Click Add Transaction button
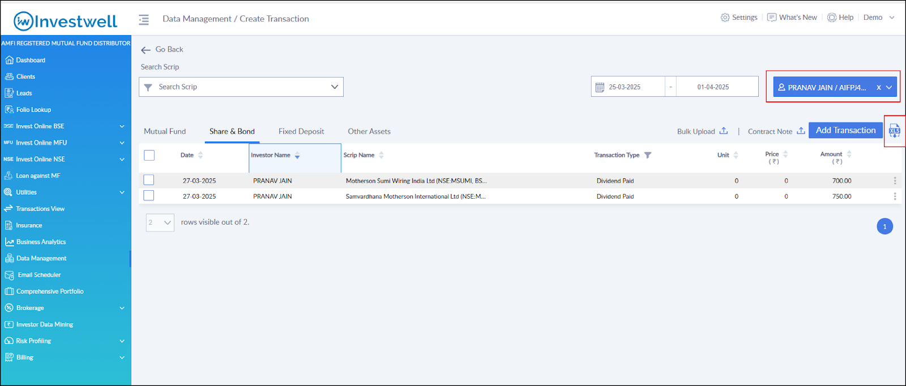The height and width of the screenshot is (386, 906). click(845, 130)
